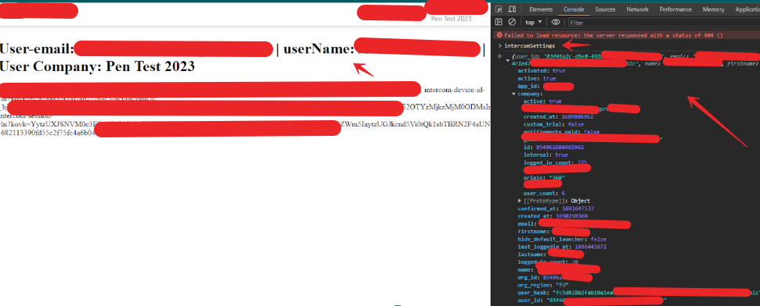Click the red 404 error icon
Image resolution: width=760 pixels, height=306 pixels.
(499, 35)
